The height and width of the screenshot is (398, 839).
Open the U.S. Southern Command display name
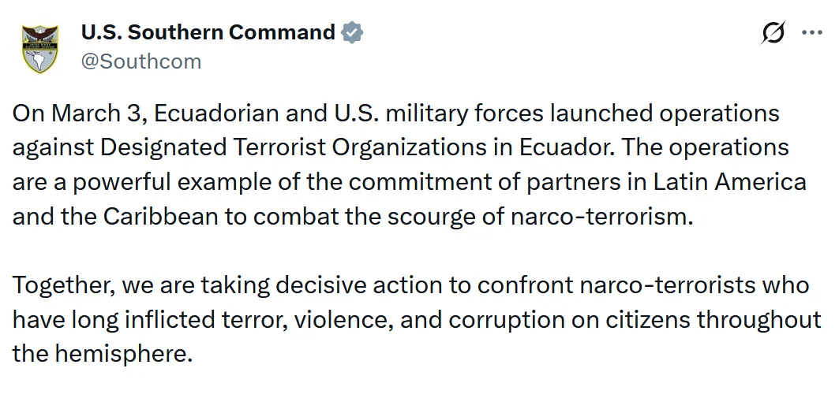(x=208, y=32)
